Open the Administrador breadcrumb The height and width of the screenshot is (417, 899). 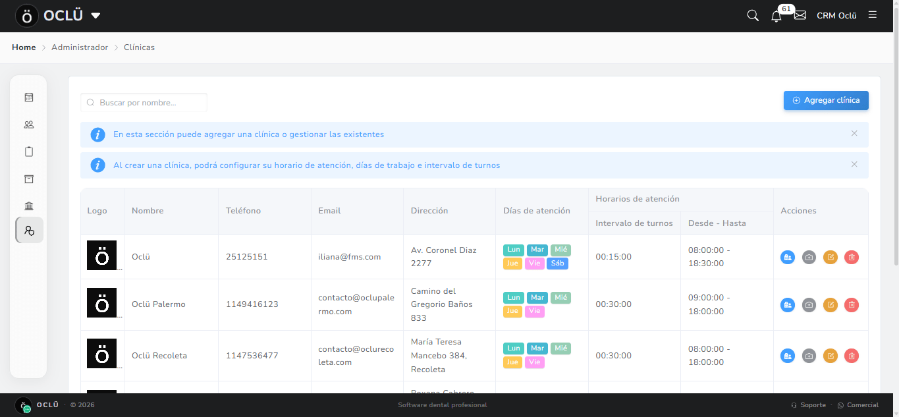(80, 47)
